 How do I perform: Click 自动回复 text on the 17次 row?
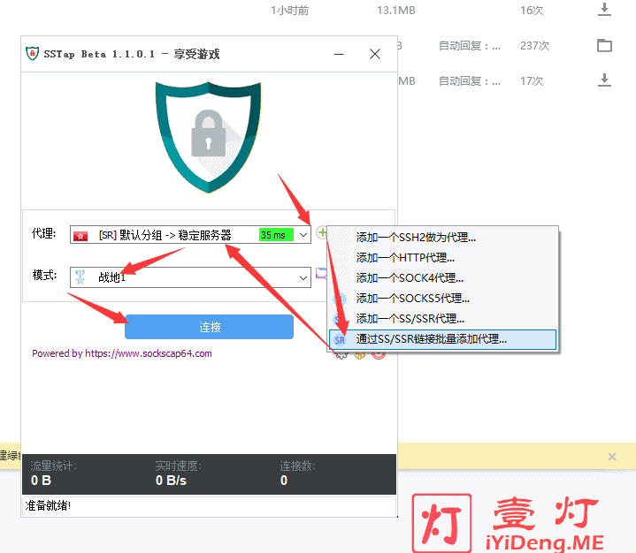[470, 81]
